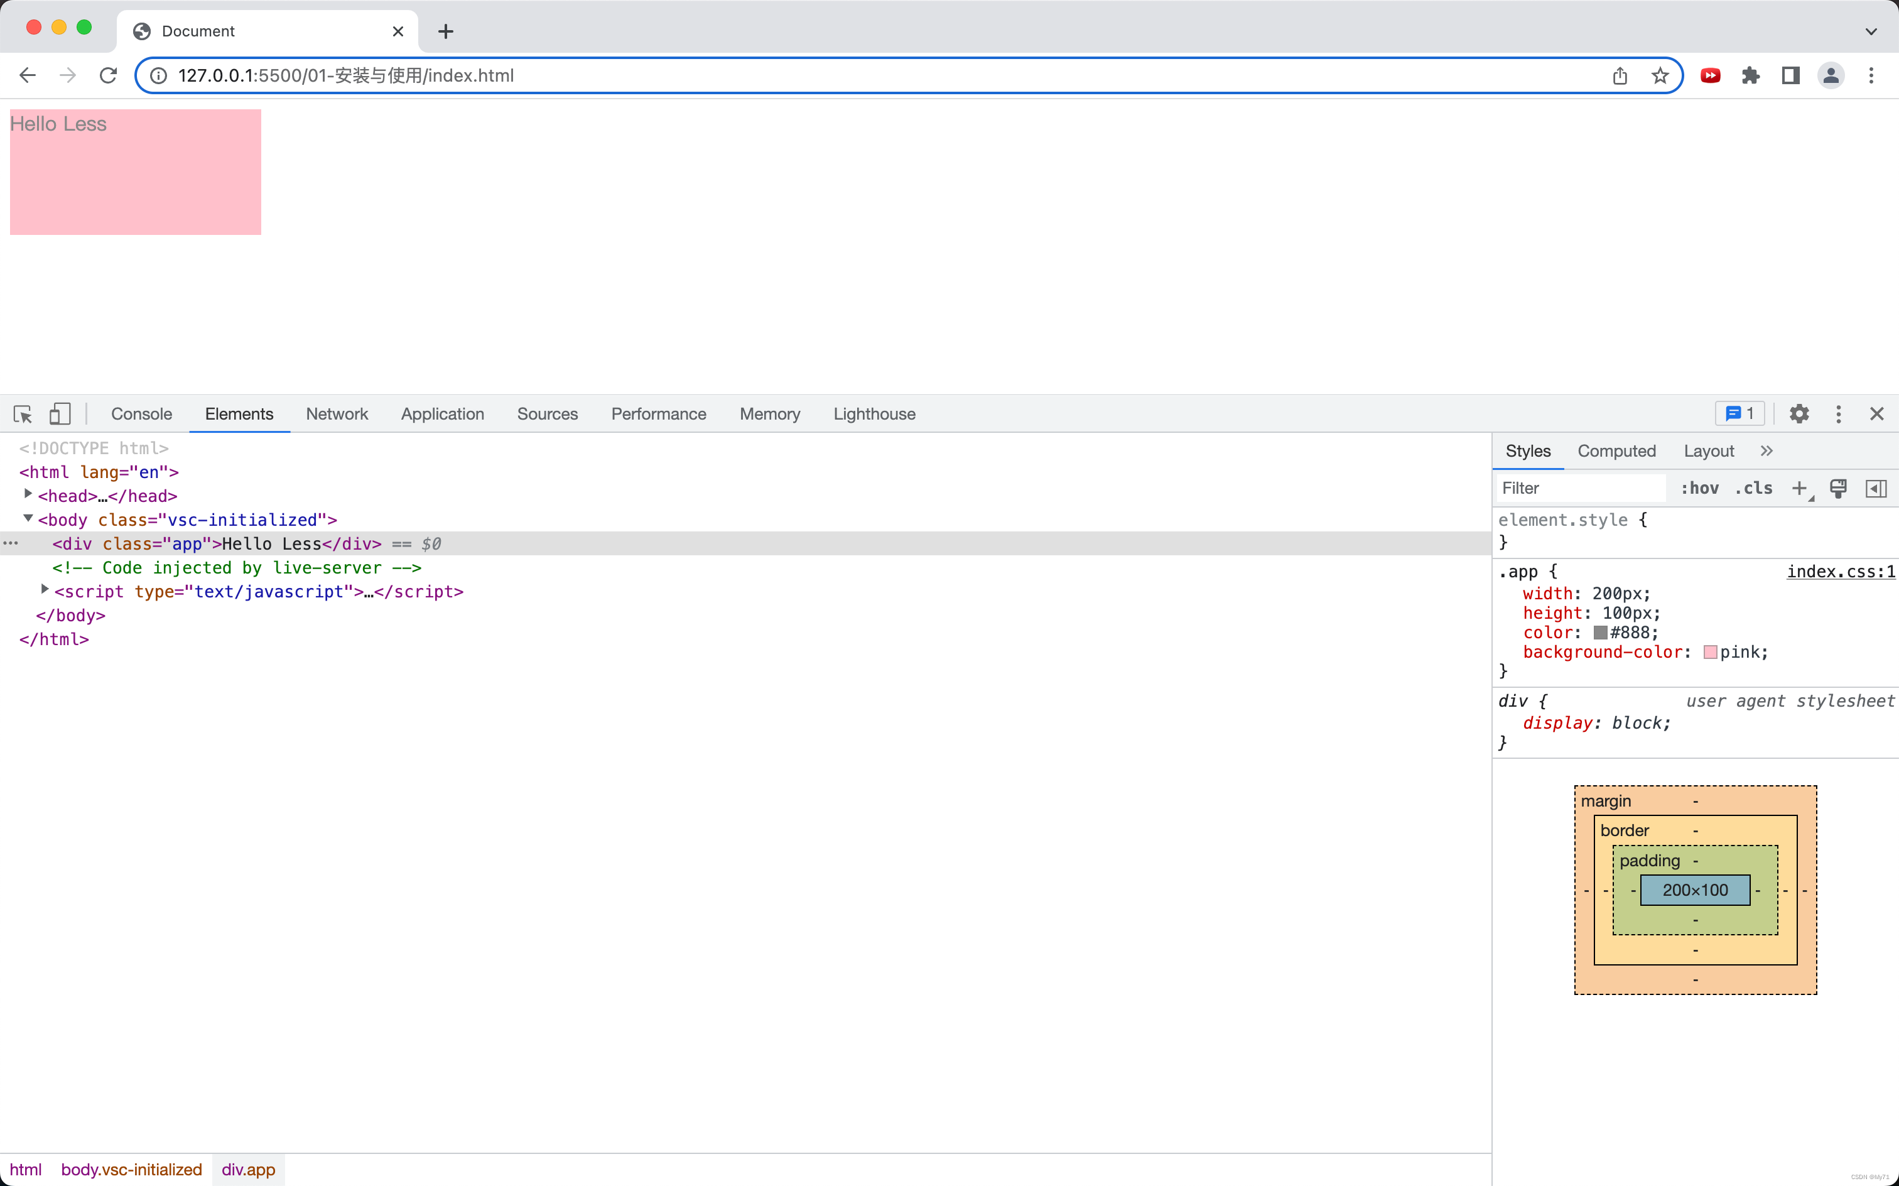Image resolution: width=1899 pixels, height=1186 pixels.
Task: Collapse the body element node
Action: point(28,518)
